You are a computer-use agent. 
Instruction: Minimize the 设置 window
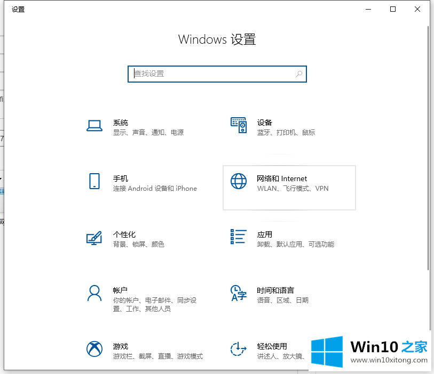point(368,10)
